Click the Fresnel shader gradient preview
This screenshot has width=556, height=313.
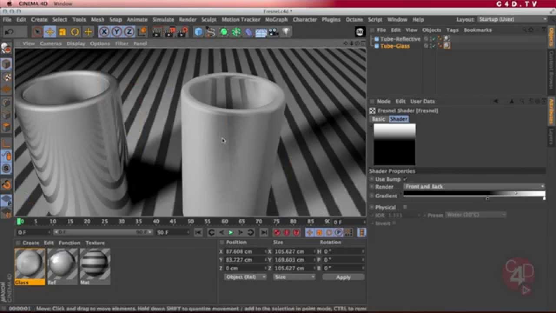(395, 144)
